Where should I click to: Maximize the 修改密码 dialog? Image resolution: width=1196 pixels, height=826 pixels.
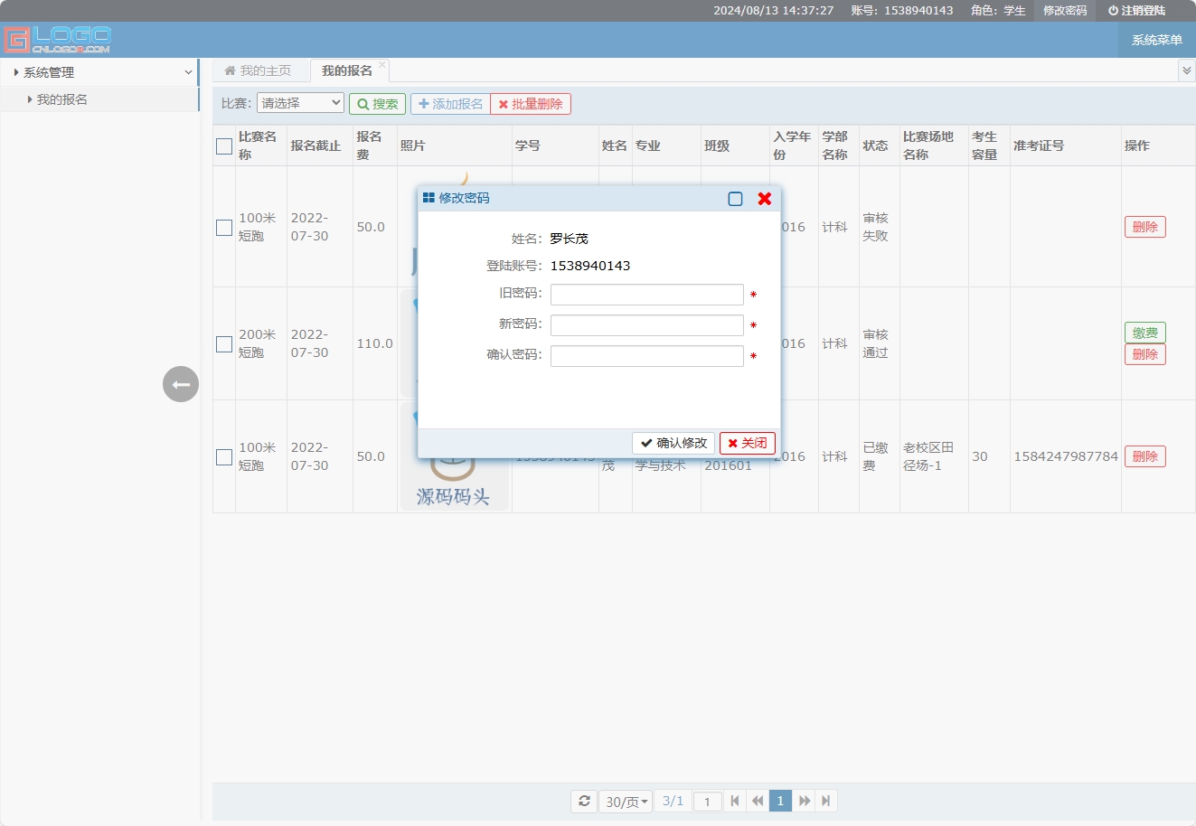[735, 199]
